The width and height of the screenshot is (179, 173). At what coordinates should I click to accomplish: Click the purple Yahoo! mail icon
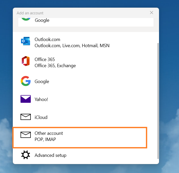(x=26, y=99)
